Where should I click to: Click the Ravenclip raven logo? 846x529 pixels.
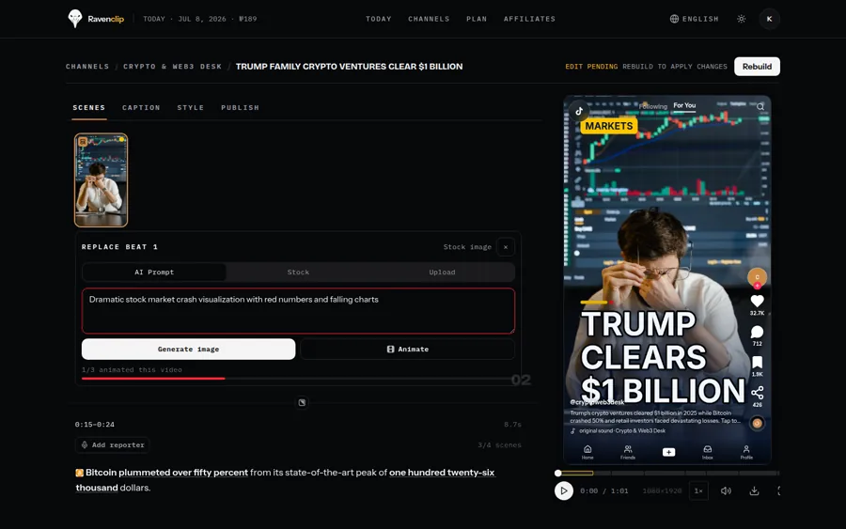click(75, 19)
